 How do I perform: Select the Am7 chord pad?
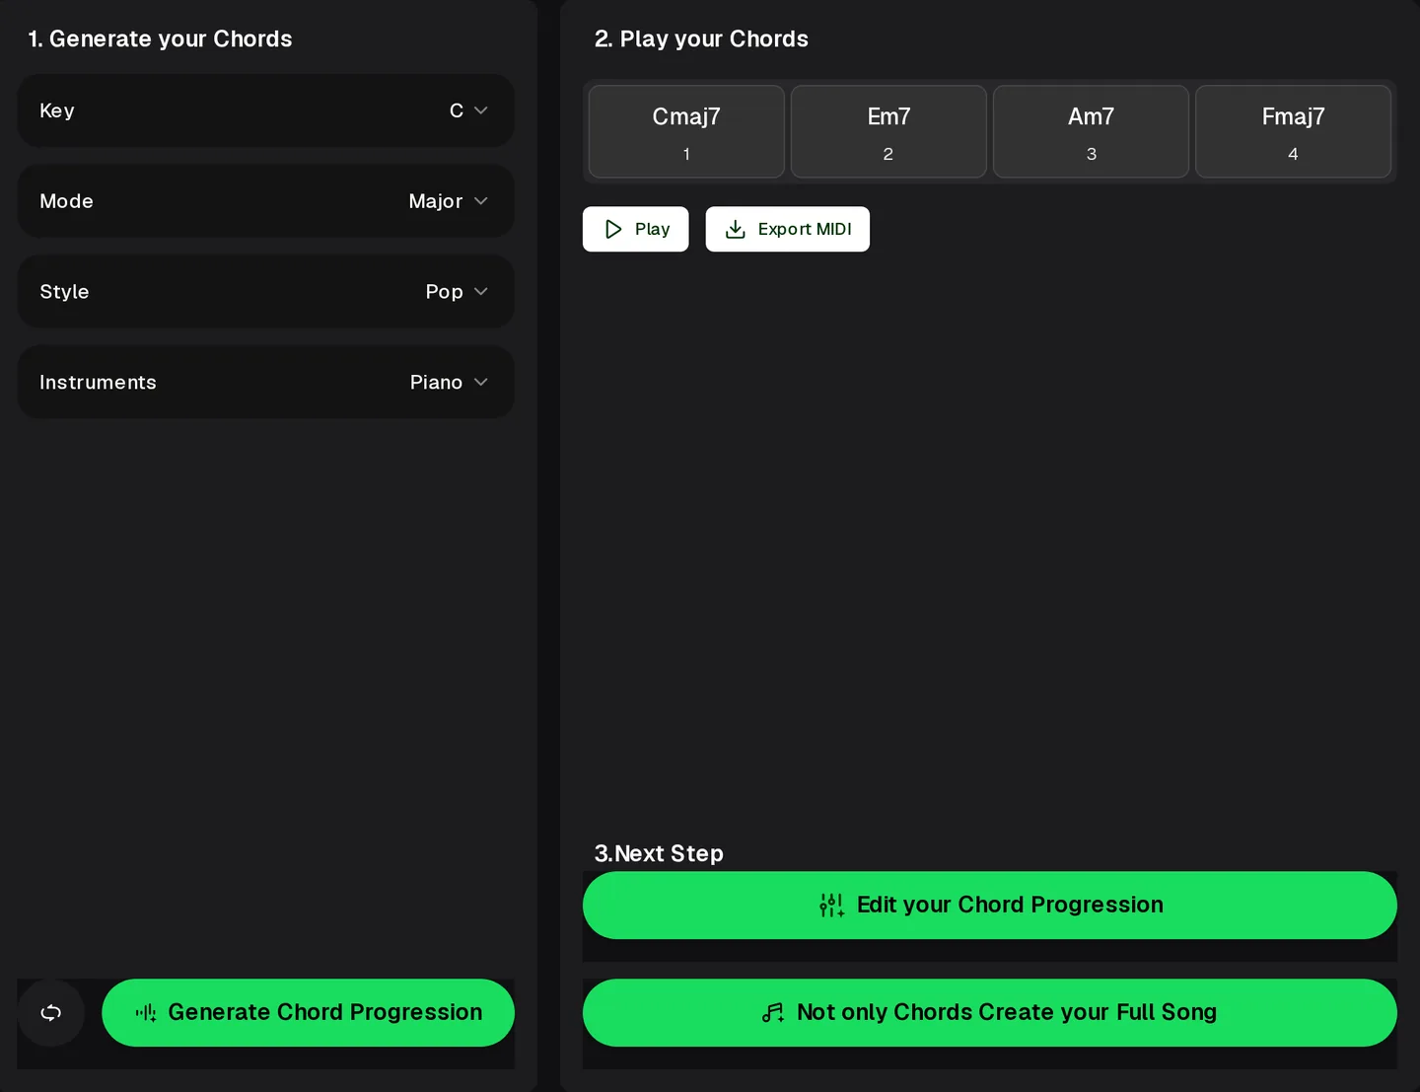[x=1091, y=131]
